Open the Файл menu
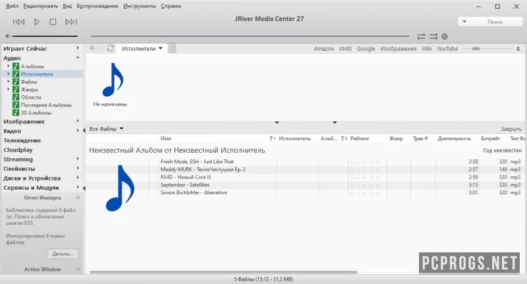The width and height of the screenshot is (527, 284). click(x=12, y=6)
